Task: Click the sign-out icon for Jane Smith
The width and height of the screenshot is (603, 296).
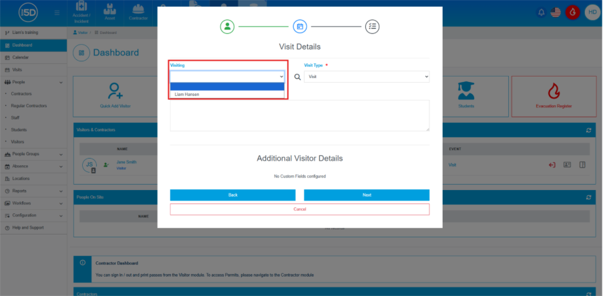Action: [552, 165]
